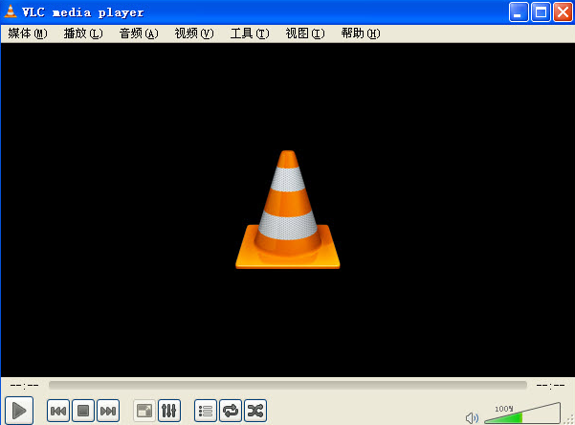Minimize the VLC media player window
The height and width of the screenshot is (425, 575).
tap(519, 12)
